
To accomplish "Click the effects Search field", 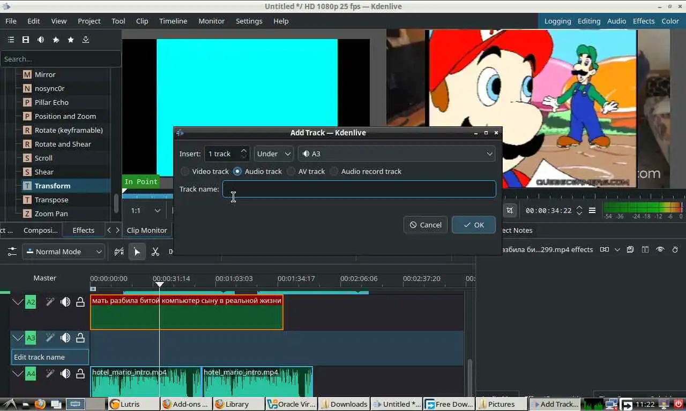I will pos(61,59).
